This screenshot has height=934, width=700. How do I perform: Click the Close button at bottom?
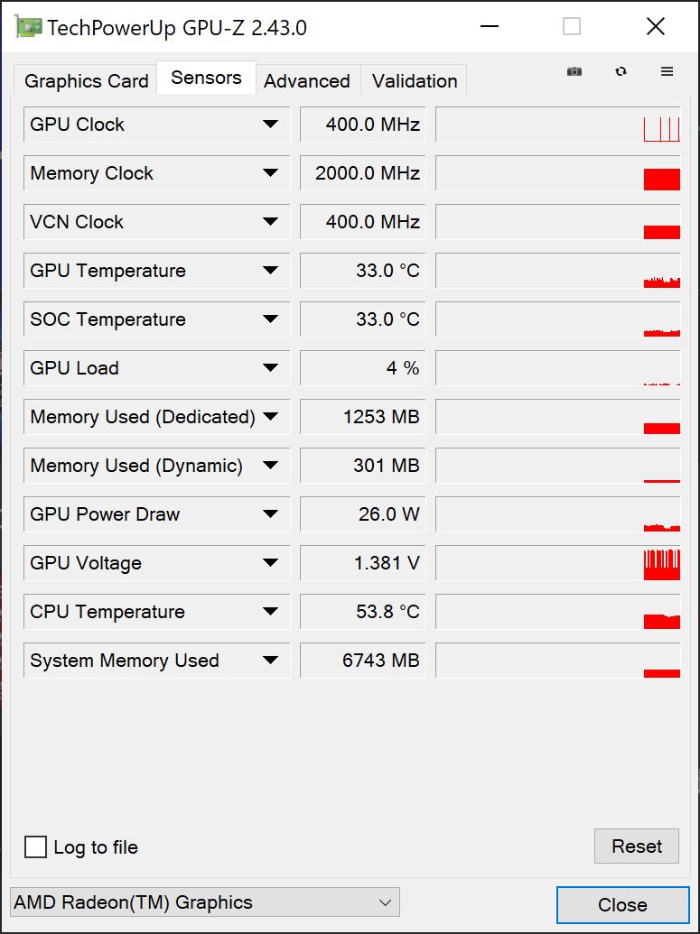pos(622,905)
